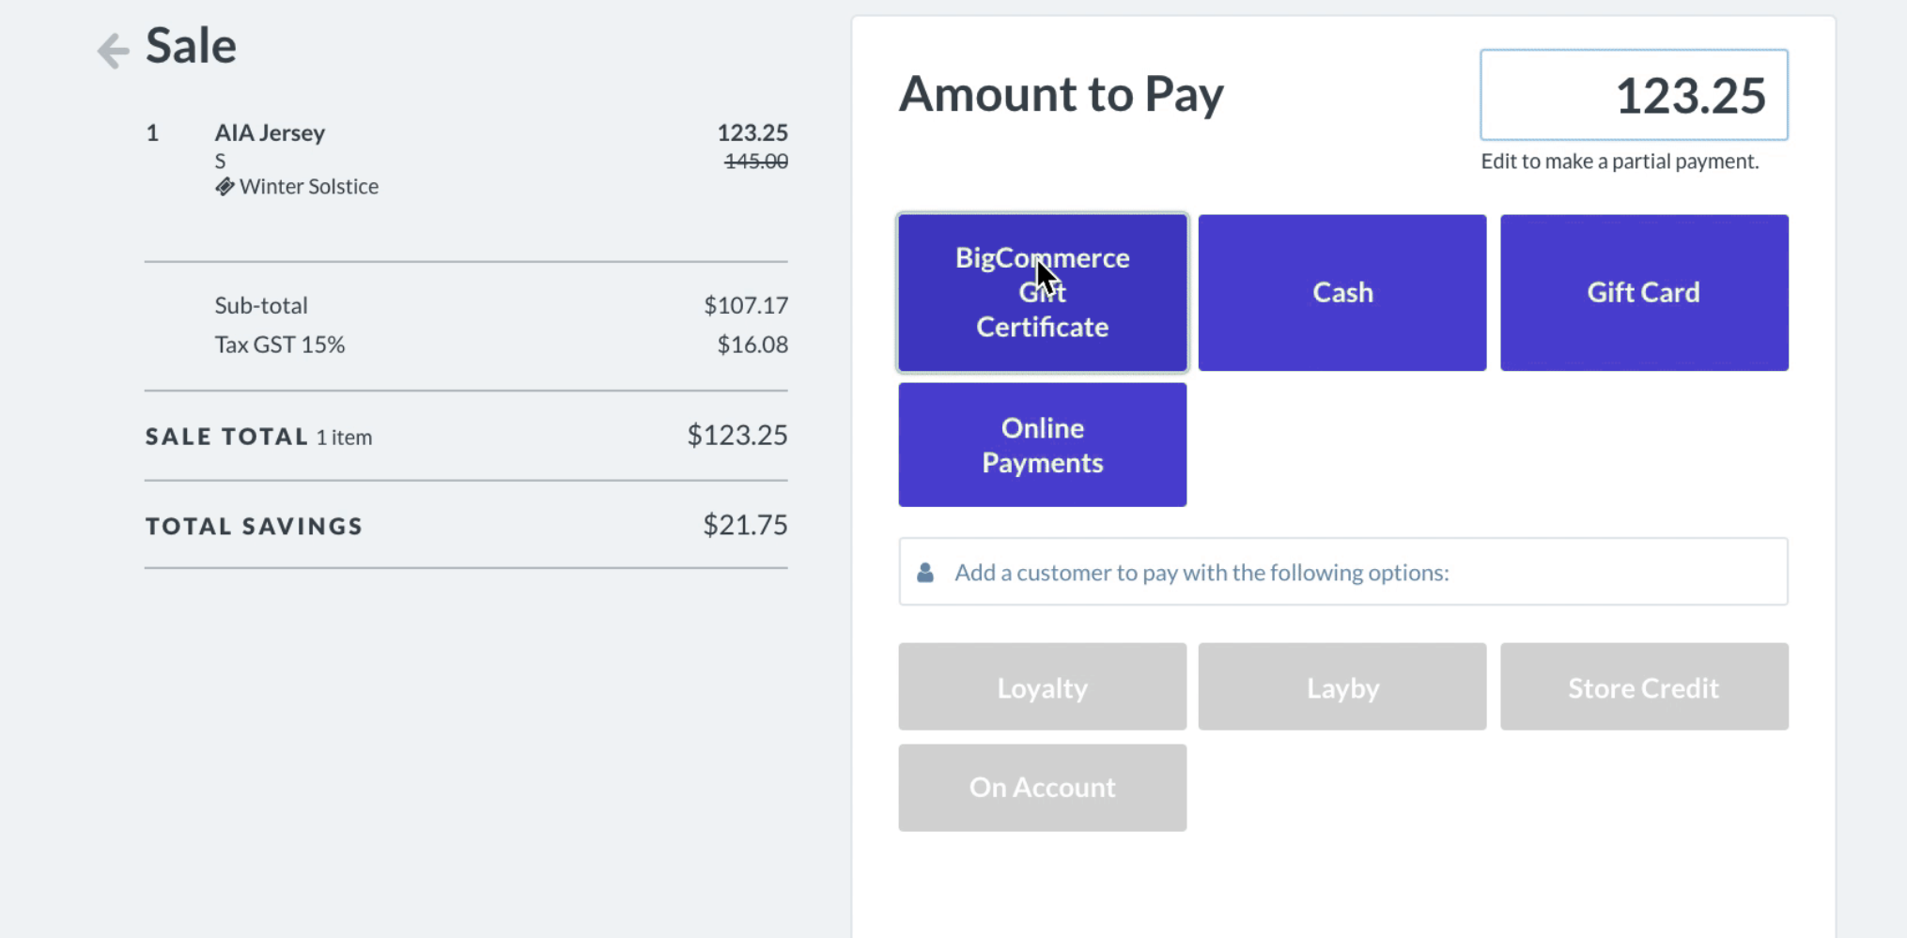Choose the On Account payment option
Image resolution: width=1907 pixels, height=938 pixels.
coord(1042,788)
